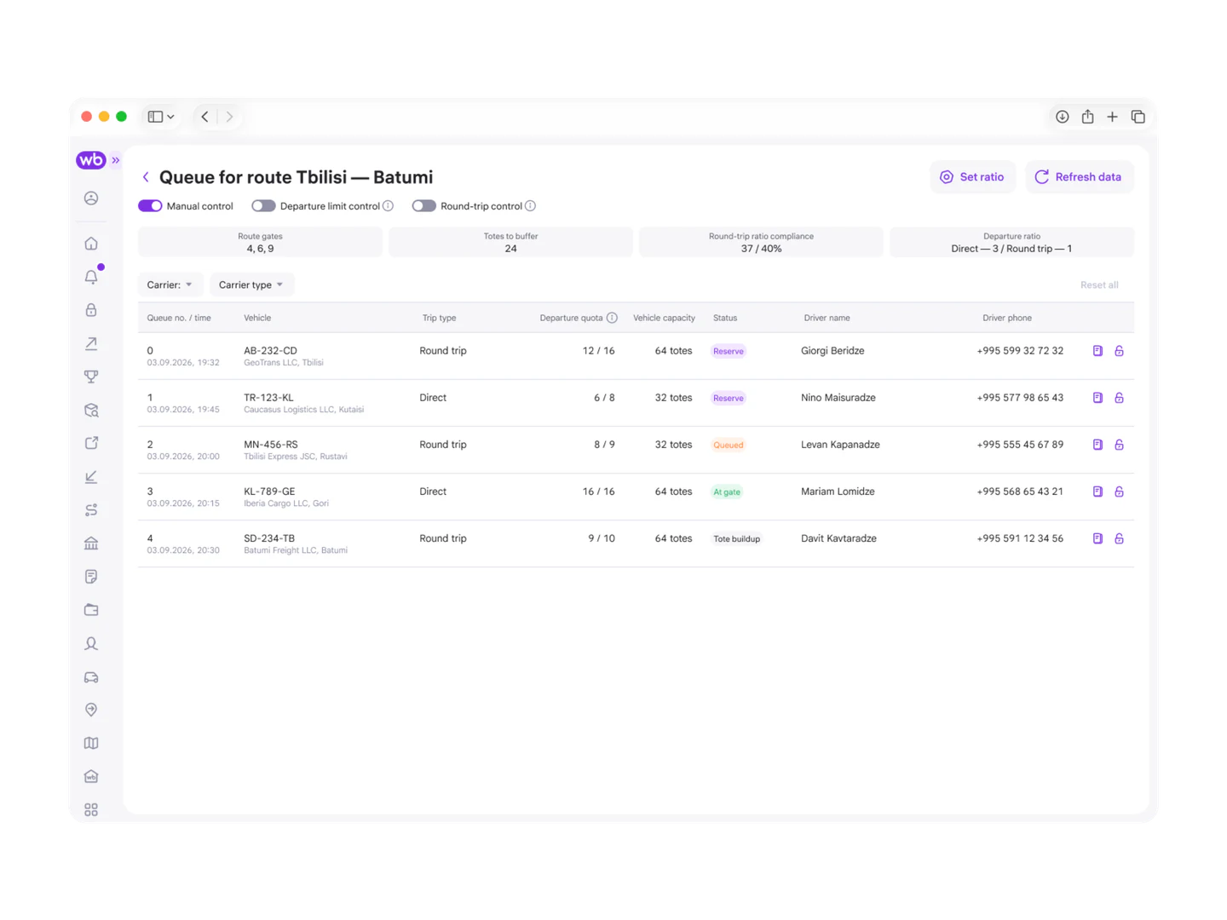Click Reset all filters link
Viewport: 1227px width, 920px height.
[x=1099, y=285]
